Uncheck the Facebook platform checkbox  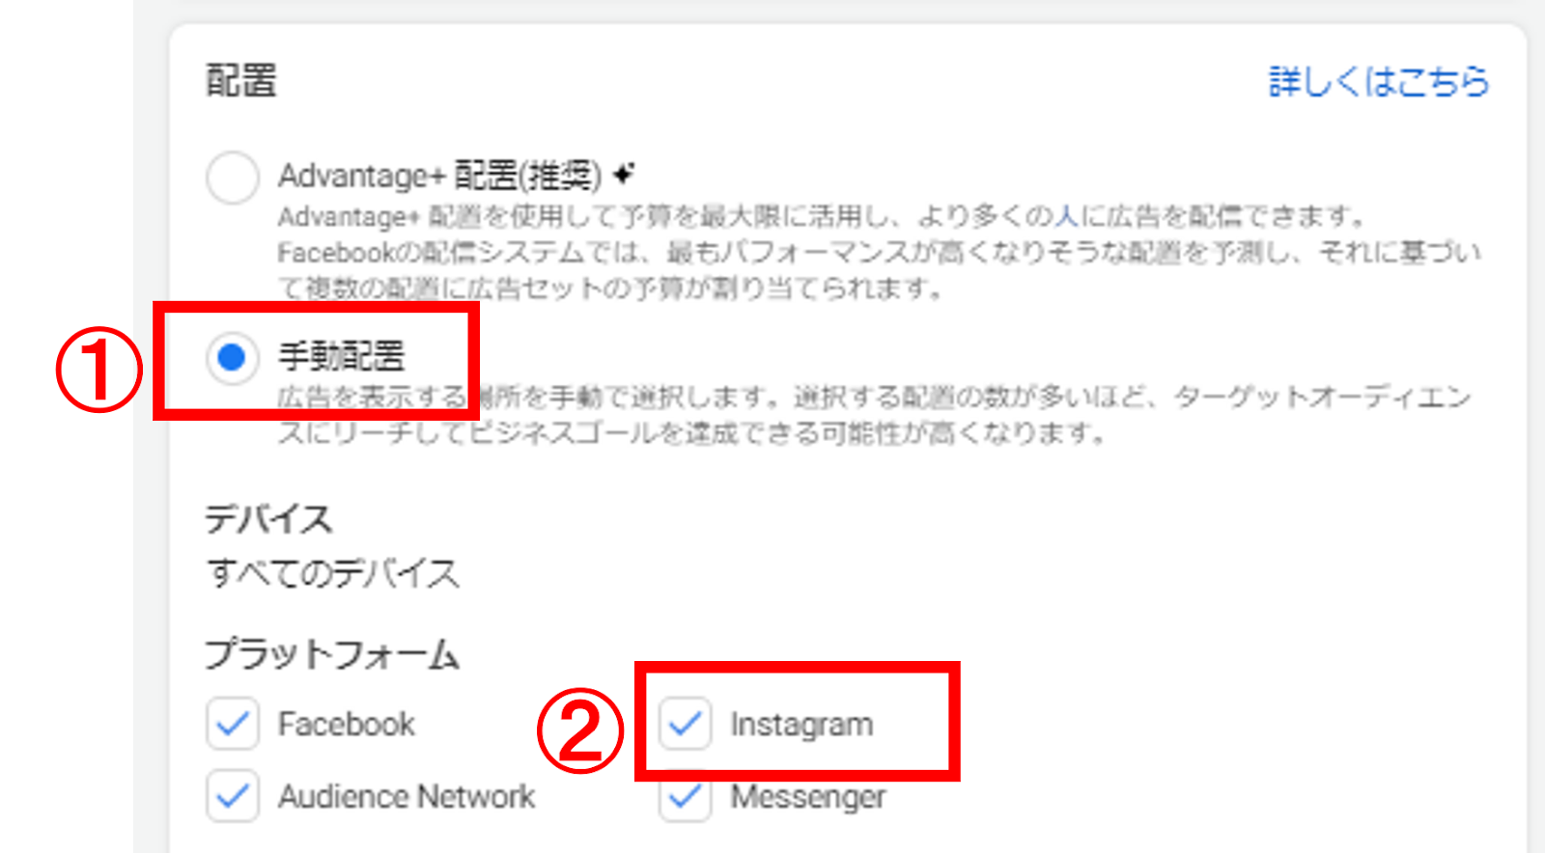232,724
